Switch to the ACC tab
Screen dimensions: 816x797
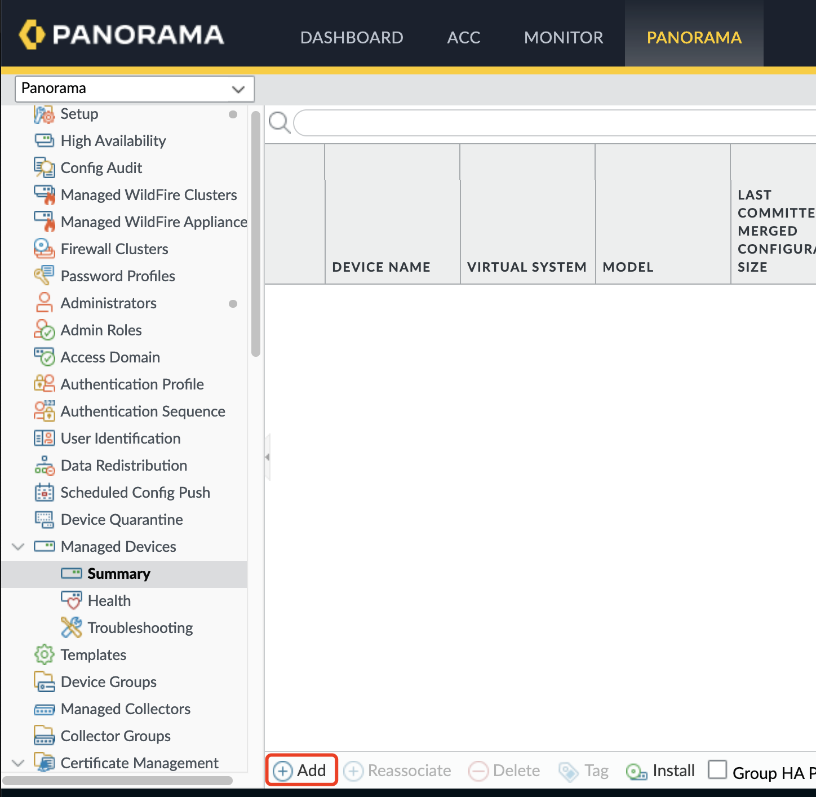pos(464,37)
